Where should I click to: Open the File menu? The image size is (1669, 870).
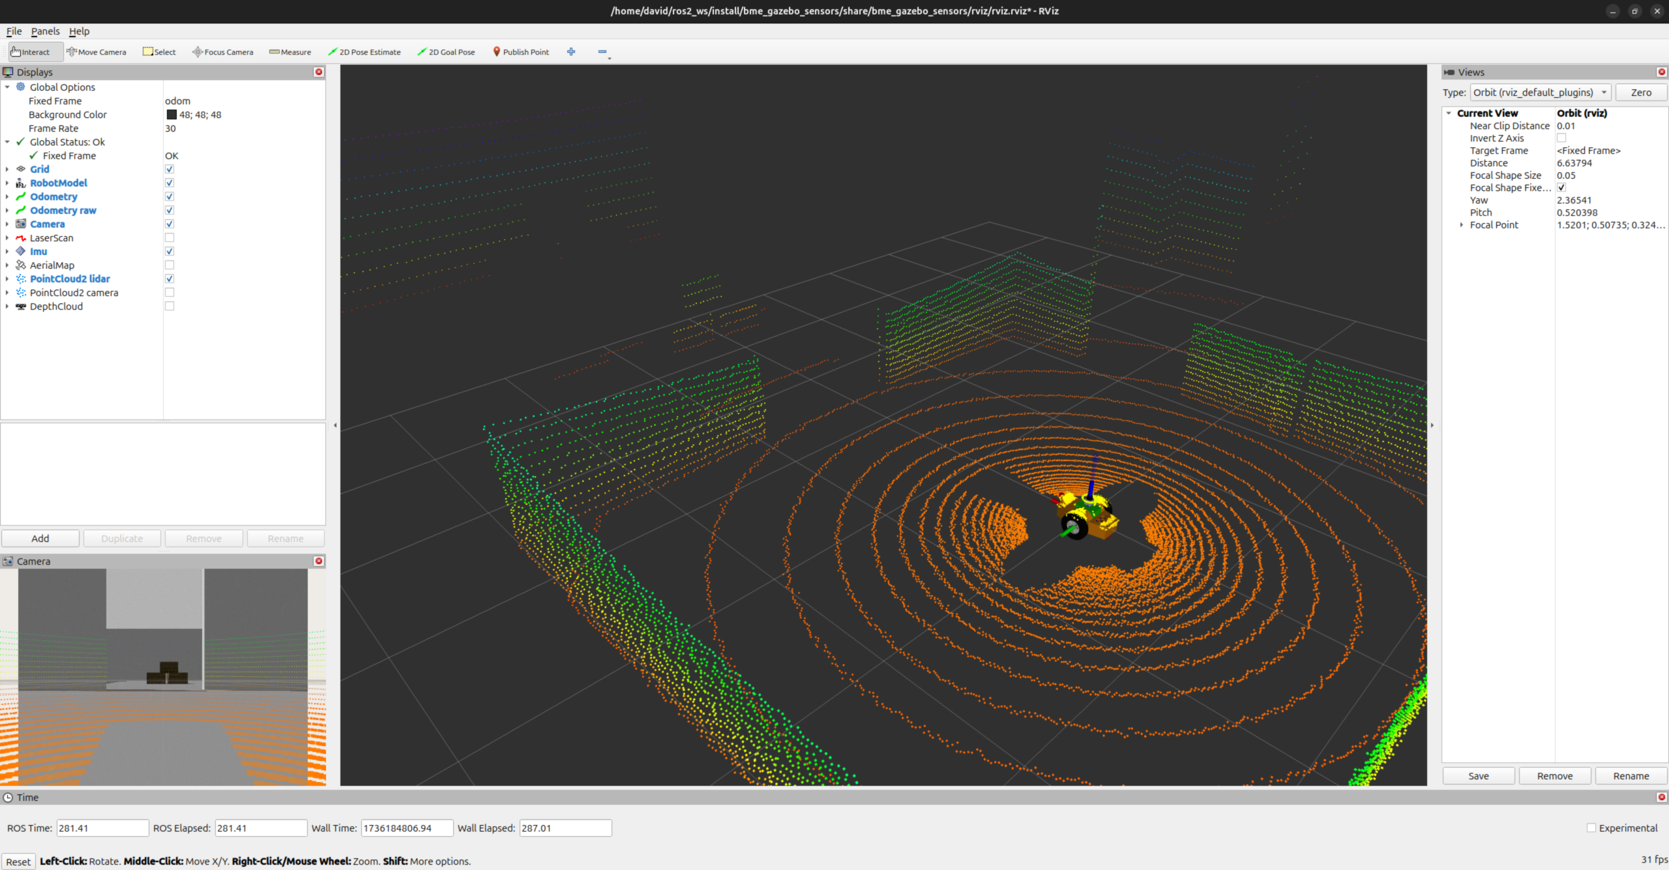click(14, 31)
